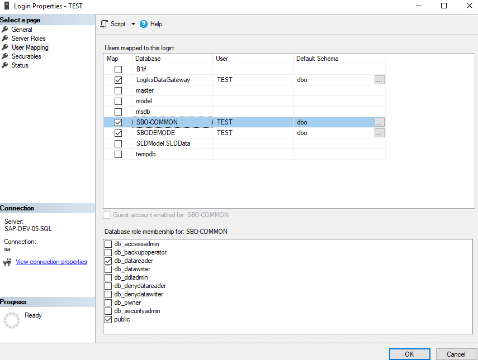
Task: Click the connection properties icon
Action: 8,262
